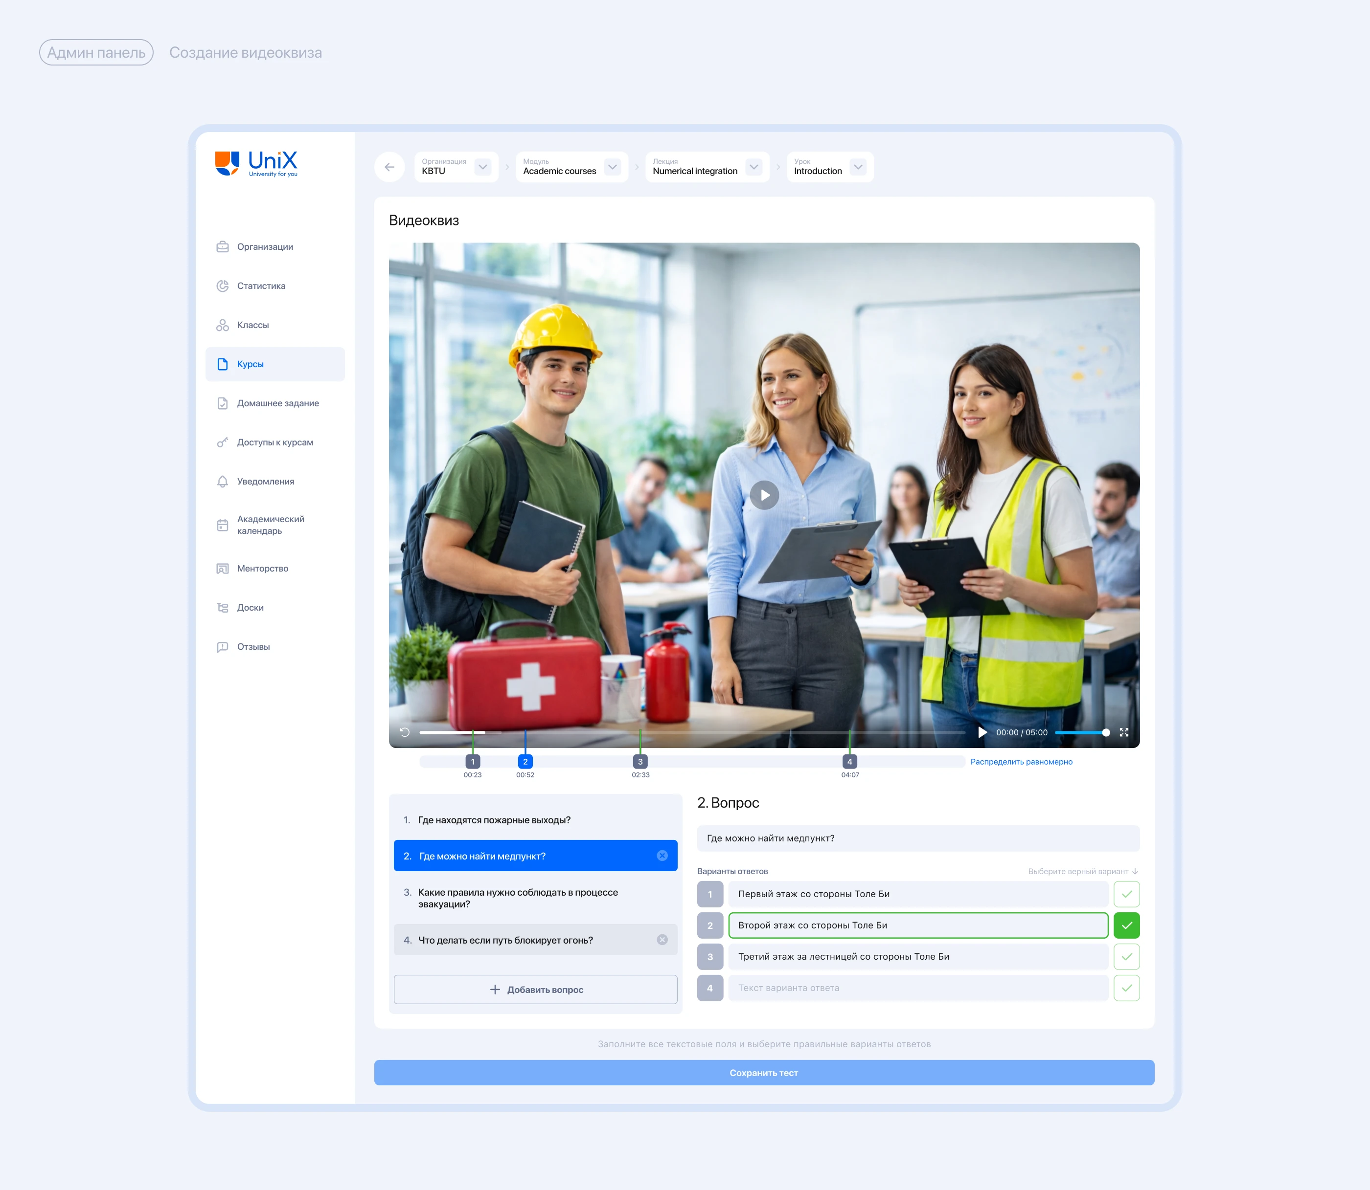Viewport: 1370px width, 1190px height.
Task: Open Уведомления bell item in sidebar
Action: coord(265,482)
